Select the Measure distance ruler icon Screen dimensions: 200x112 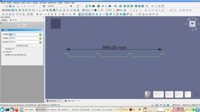click(x=147, y=6)
